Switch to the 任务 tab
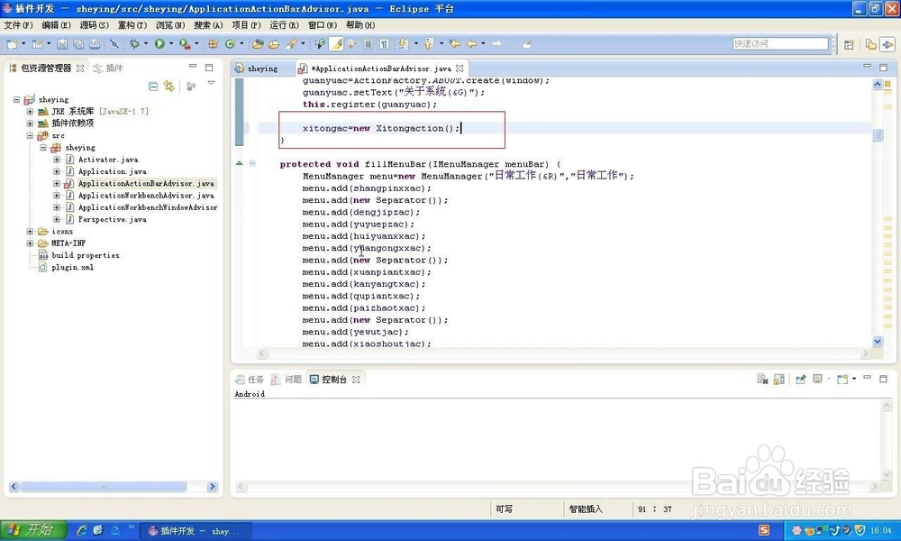901x541 pixels. tap(250, 380)
